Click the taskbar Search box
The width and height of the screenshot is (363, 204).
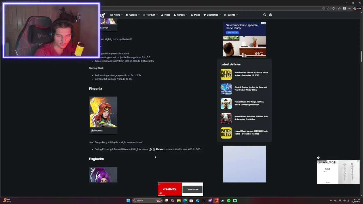coord(147,201)
